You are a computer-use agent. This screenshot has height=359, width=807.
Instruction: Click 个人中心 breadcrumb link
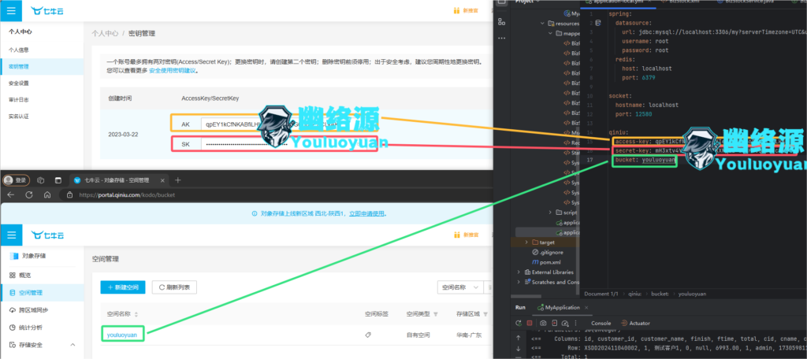click(x=105, y=33)
